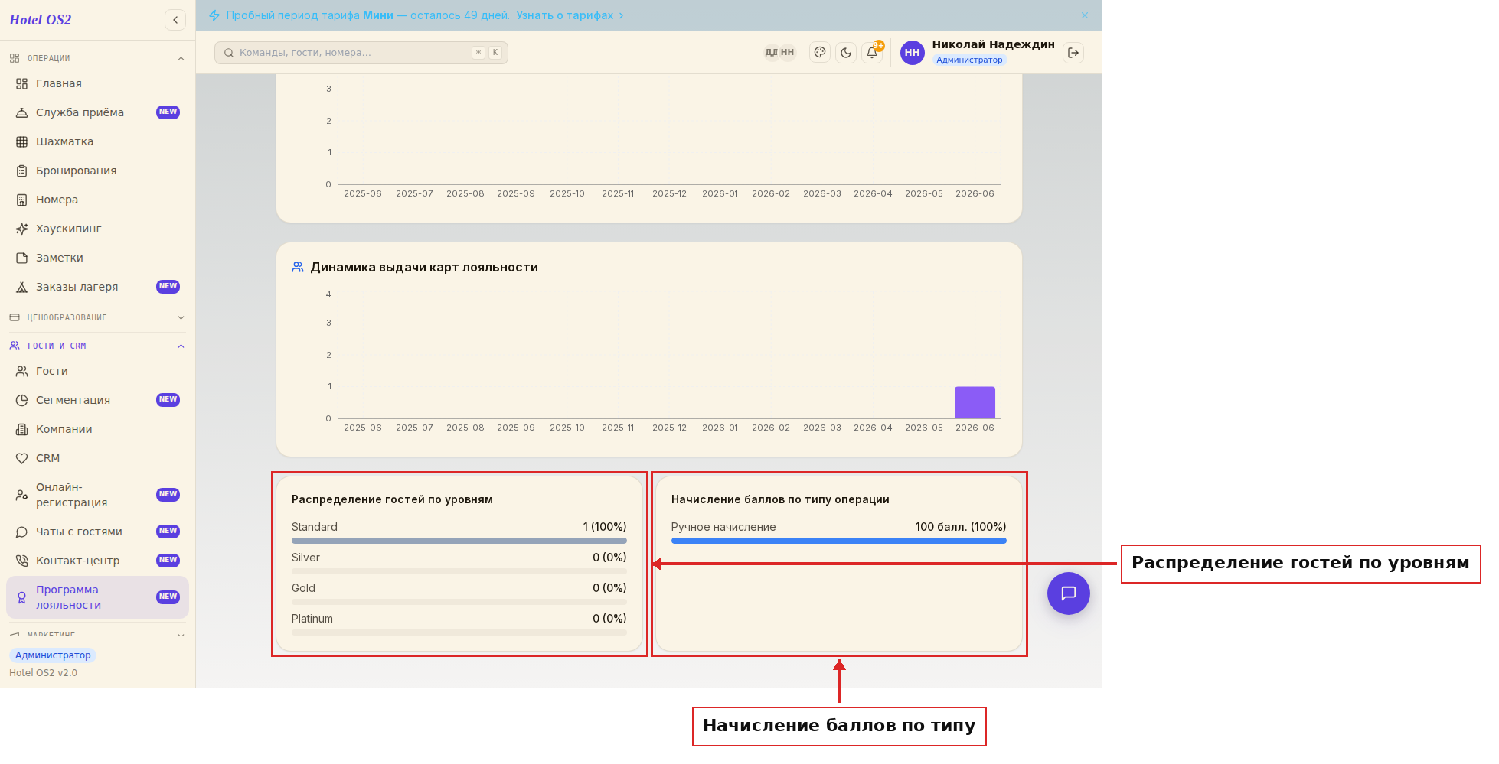
Task: Follow the Узнать о тарифах link
Action: click(564, 15)
